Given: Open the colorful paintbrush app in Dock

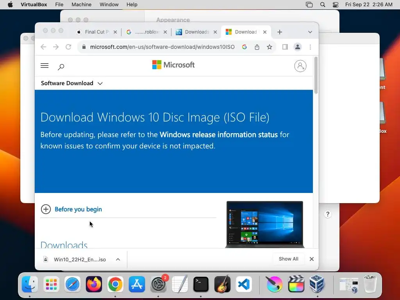Looking at the screenshot, I should (x=275, y=284).
